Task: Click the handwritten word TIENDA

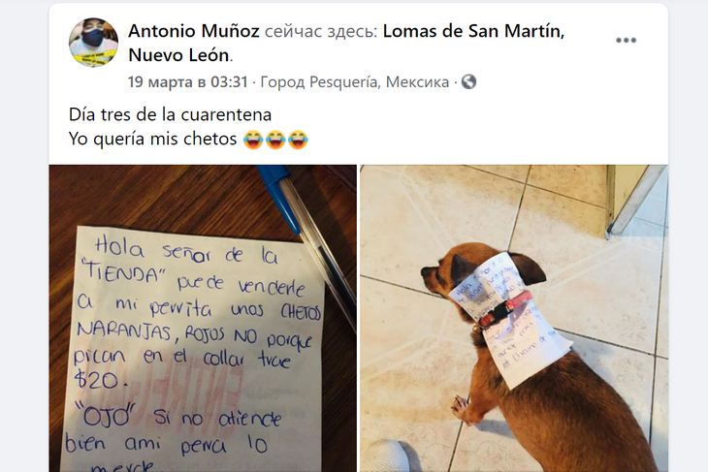Action: point(123,271)
